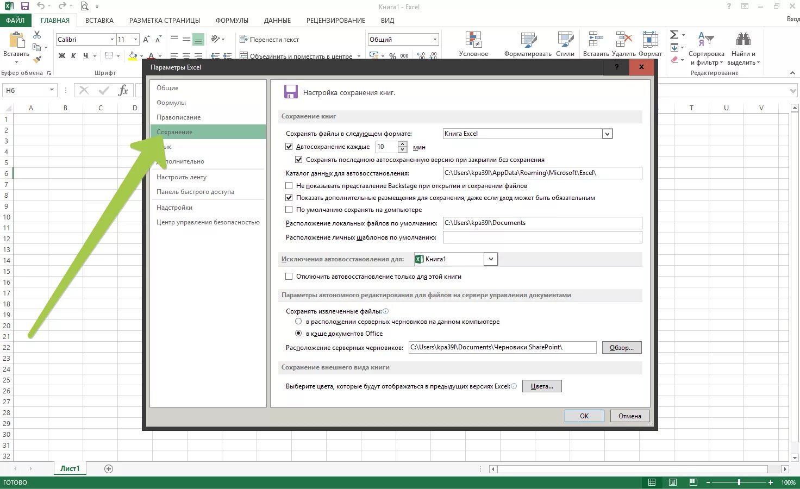Screen dimensions: 800x489
Task: Click the Copy icon in clipboard group
Action: coord(37,47)
